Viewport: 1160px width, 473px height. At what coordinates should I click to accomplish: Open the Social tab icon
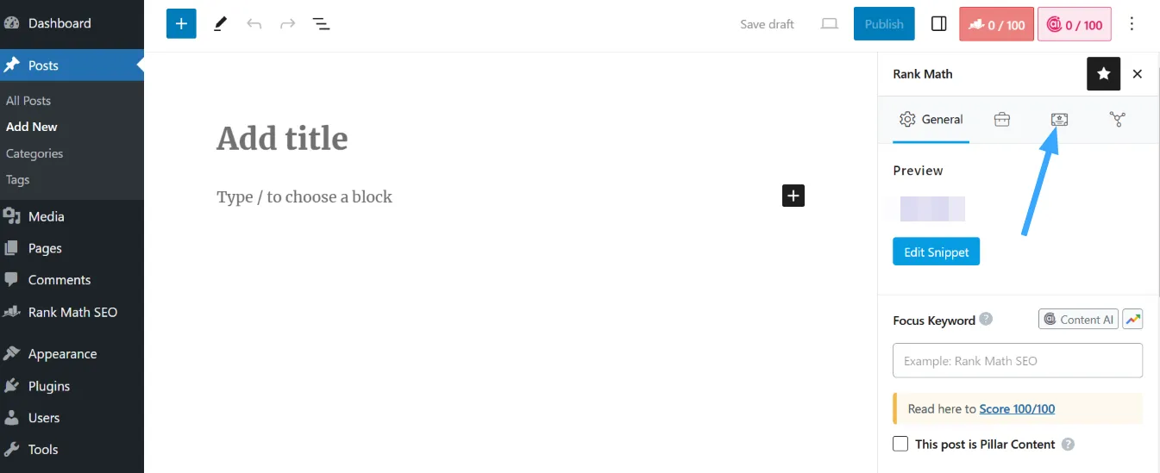pyautogui.click(x=1117, y=120)
